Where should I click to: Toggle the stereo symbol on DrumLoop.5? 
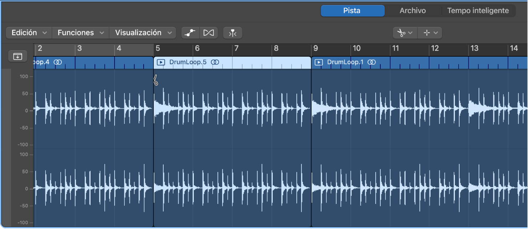pos(215,62)
